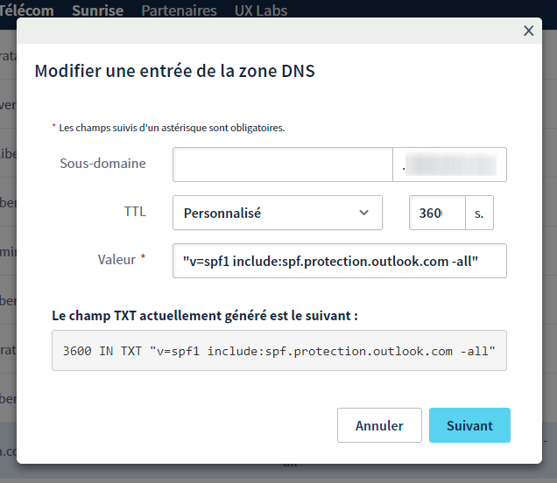
Task: Click the modal title 'Modifier une entrée'
Action: (174, 71)
